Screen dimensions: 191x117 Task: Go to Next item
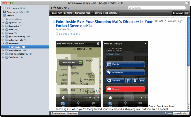72,113
